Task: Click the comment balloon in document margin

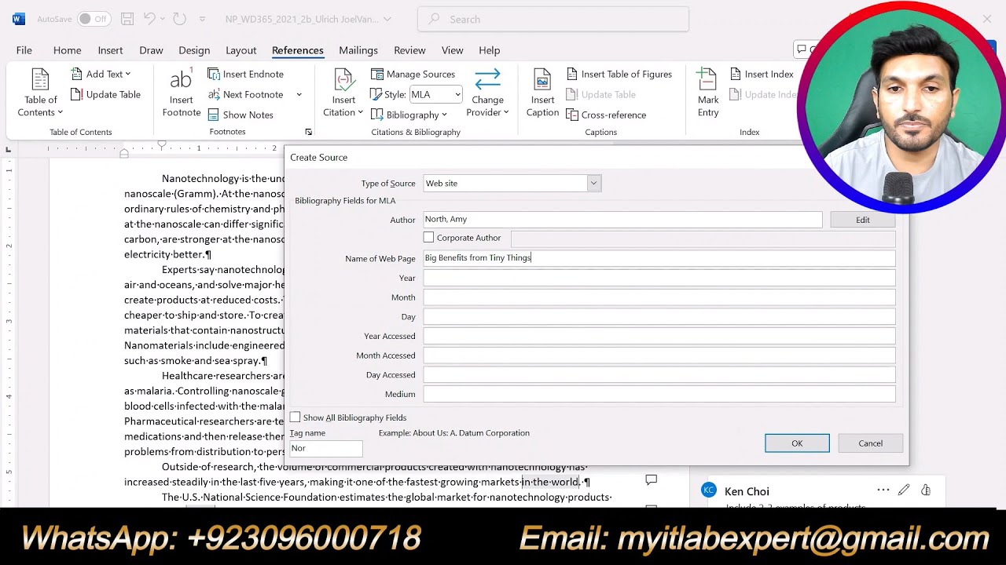Action: [x=651, y=479]
